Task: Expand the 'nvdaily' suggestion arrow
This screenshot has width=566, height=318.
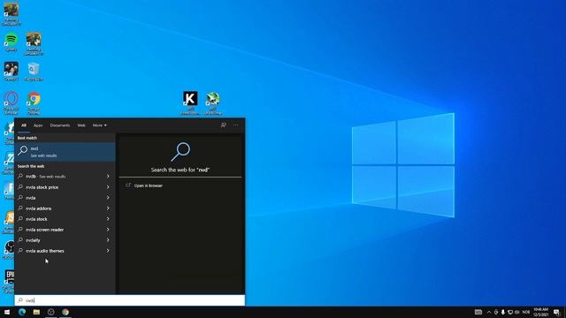Action: pos(108,240)
